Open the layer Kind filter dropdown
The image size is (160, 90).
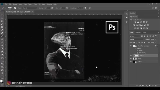(x=135, y=36)
